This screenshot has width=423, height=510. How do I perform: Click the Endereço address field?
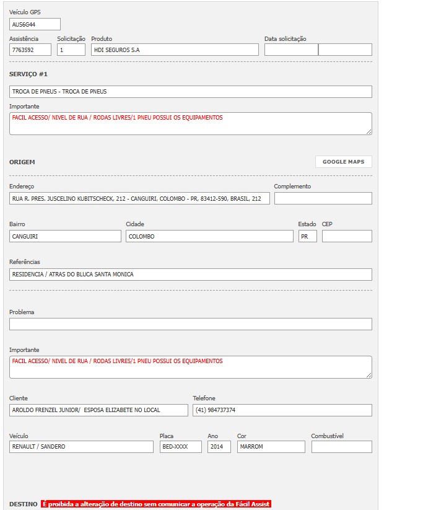pyautogui.click(x=139, y=198)
